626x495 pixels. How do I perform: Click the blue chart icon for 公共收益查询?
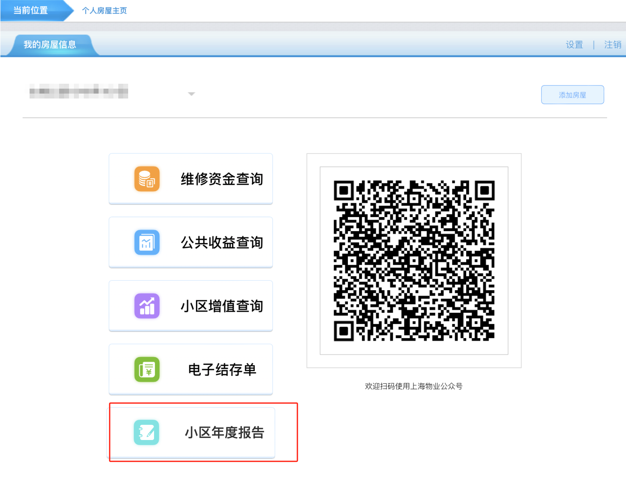pos(147,242)
